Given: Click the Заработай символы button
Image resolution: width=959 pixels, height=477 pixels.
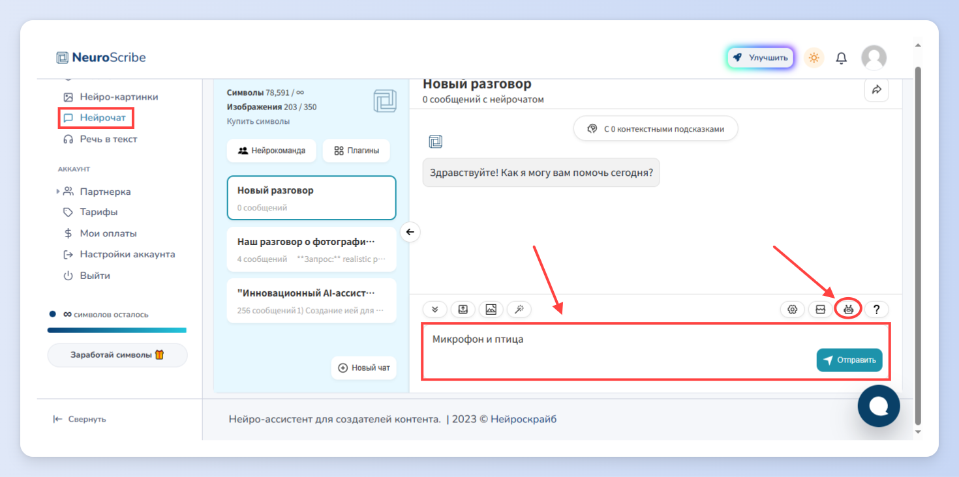Looking at the screenshot, I should point(117,355).
